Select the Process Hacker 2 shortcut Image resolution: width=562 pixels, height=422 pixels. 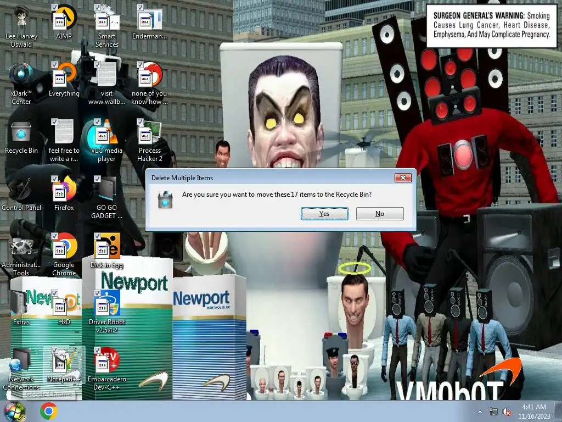click(149, 141)
